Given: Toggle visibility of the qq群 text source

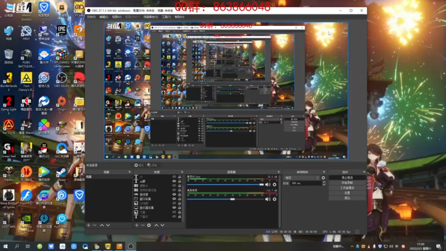Looking at the screenshot, I should [174, 181].
